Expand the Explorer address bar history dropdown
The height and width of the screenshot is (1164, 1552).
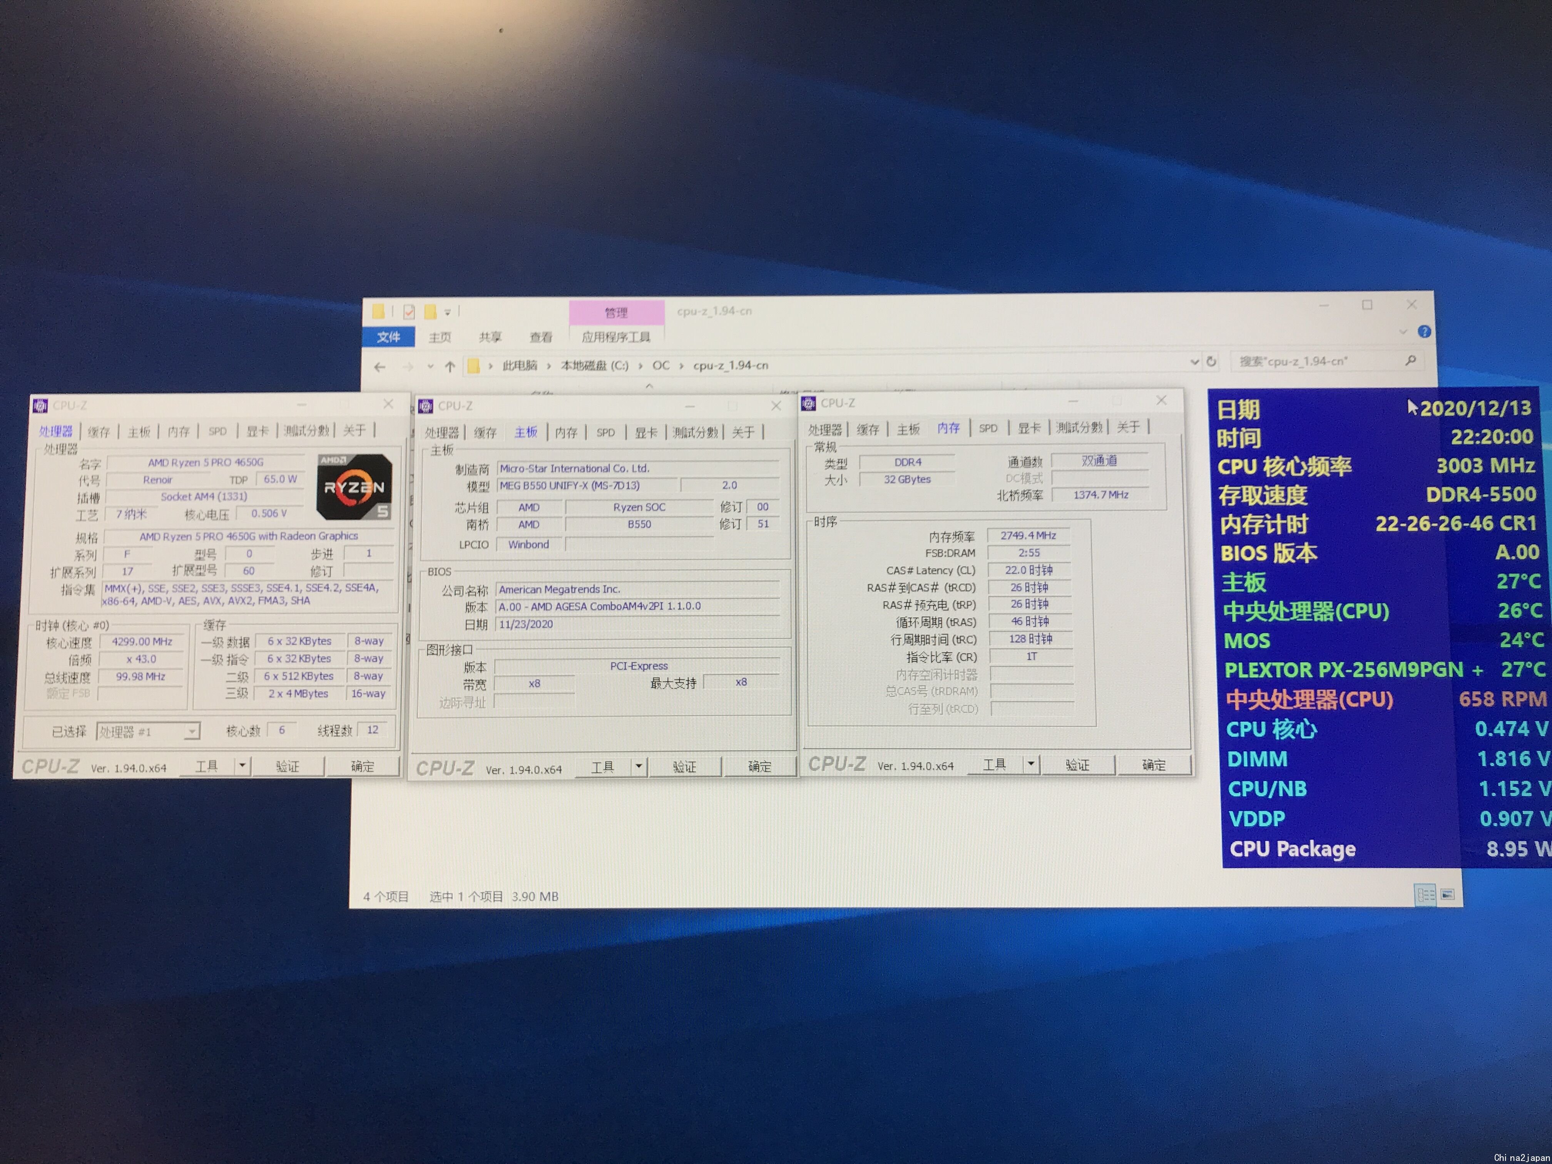coord(1194,361)
